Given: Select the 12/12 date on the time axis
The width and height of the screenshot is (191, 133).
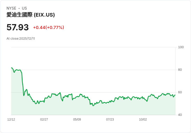Looking at the screenshot, I should [x=11, y=120].
